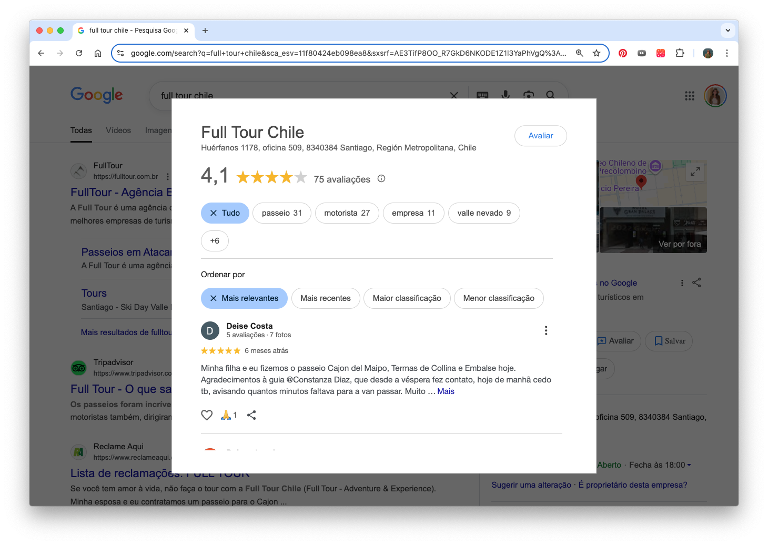Reload the page with the refresh icon
Viewport: 768px width, 545px height.
pos(79,53)
